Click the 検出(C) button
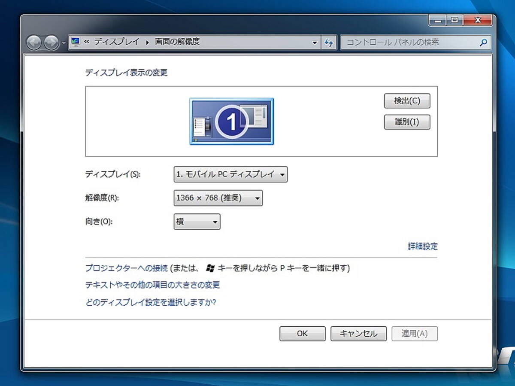The height and width of the screenshot is (386, 515). click(407, 101)
